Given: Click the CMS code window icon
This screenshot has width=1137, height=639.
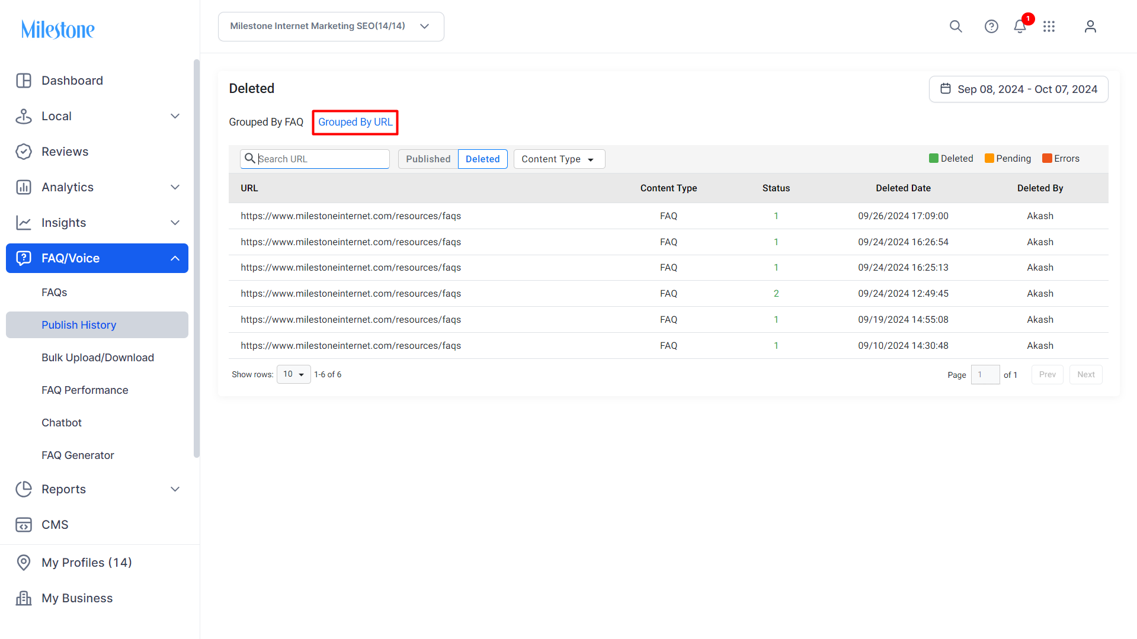Looking at the screenshot, I should 24,525.
